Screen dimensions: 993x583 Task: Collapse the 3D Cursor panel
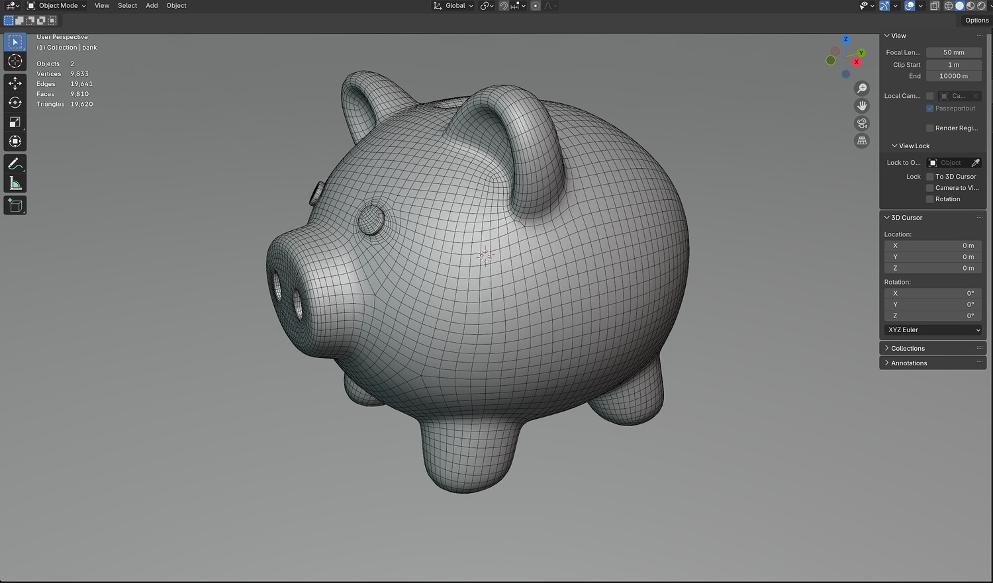(x=903, y=218)
